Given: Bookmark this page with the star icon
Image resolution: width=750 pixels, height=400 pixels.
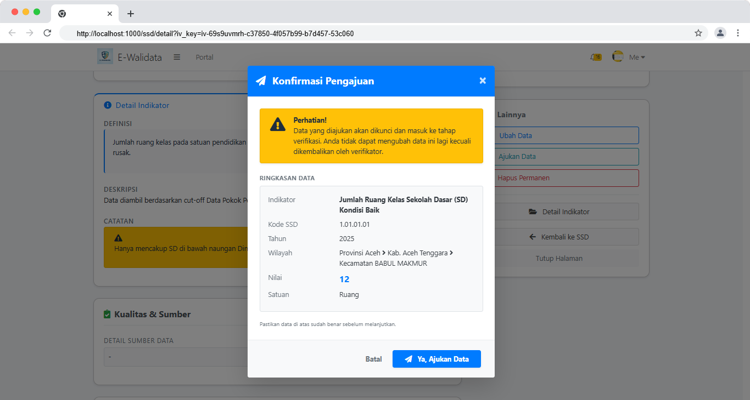Looking at the screenshot, I should (x=698, y=33).
